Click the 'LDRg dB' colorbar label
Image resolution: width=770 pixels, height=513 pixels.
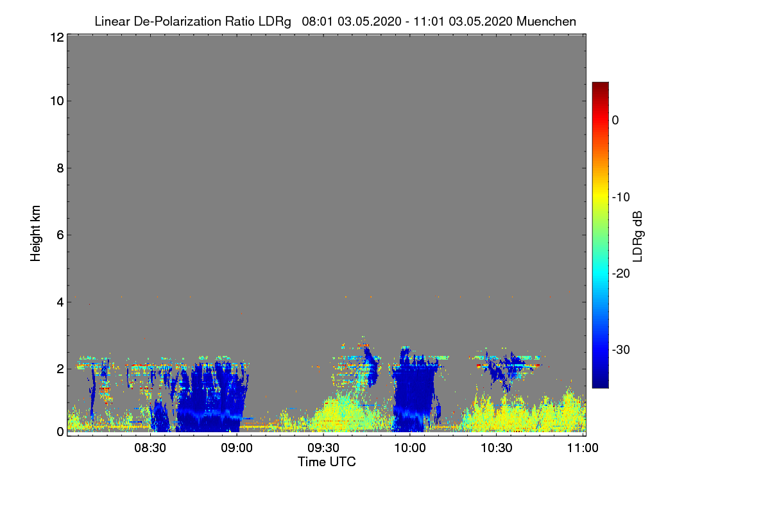click(638, 236)
